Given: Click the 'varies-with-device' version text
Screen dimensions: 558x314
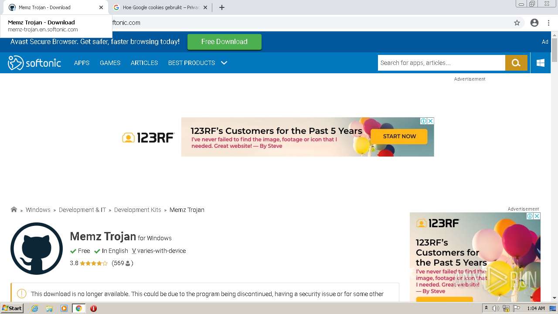Looking at the screenshot, I should (x=161, y=251).
